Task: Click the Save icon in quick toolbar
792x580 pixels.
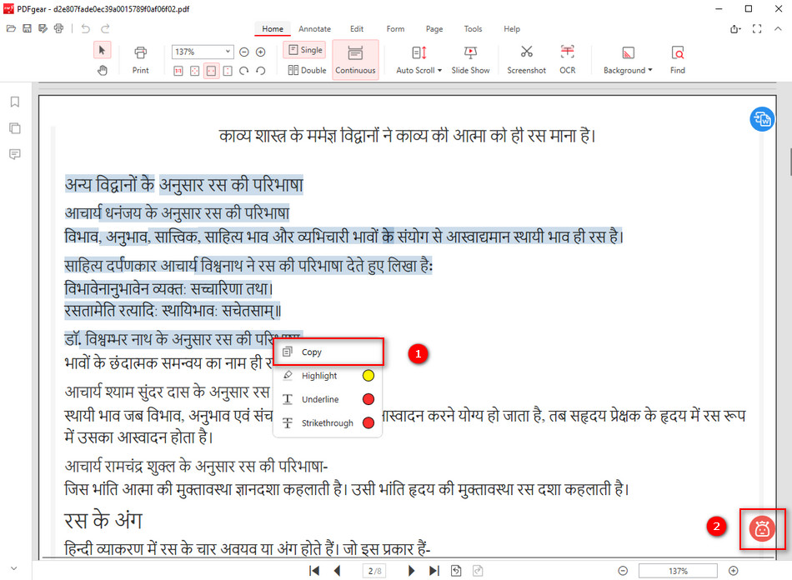Action: 28,29
